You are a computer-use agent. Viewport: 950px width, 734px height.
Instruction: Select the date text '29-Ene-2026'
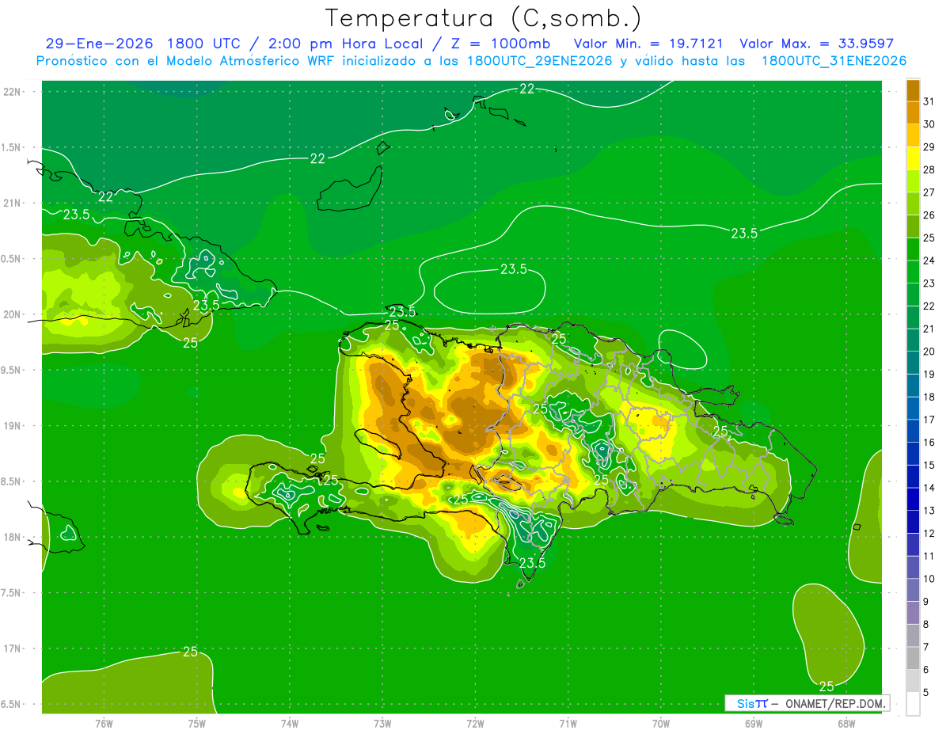click(x=98, y=44)
